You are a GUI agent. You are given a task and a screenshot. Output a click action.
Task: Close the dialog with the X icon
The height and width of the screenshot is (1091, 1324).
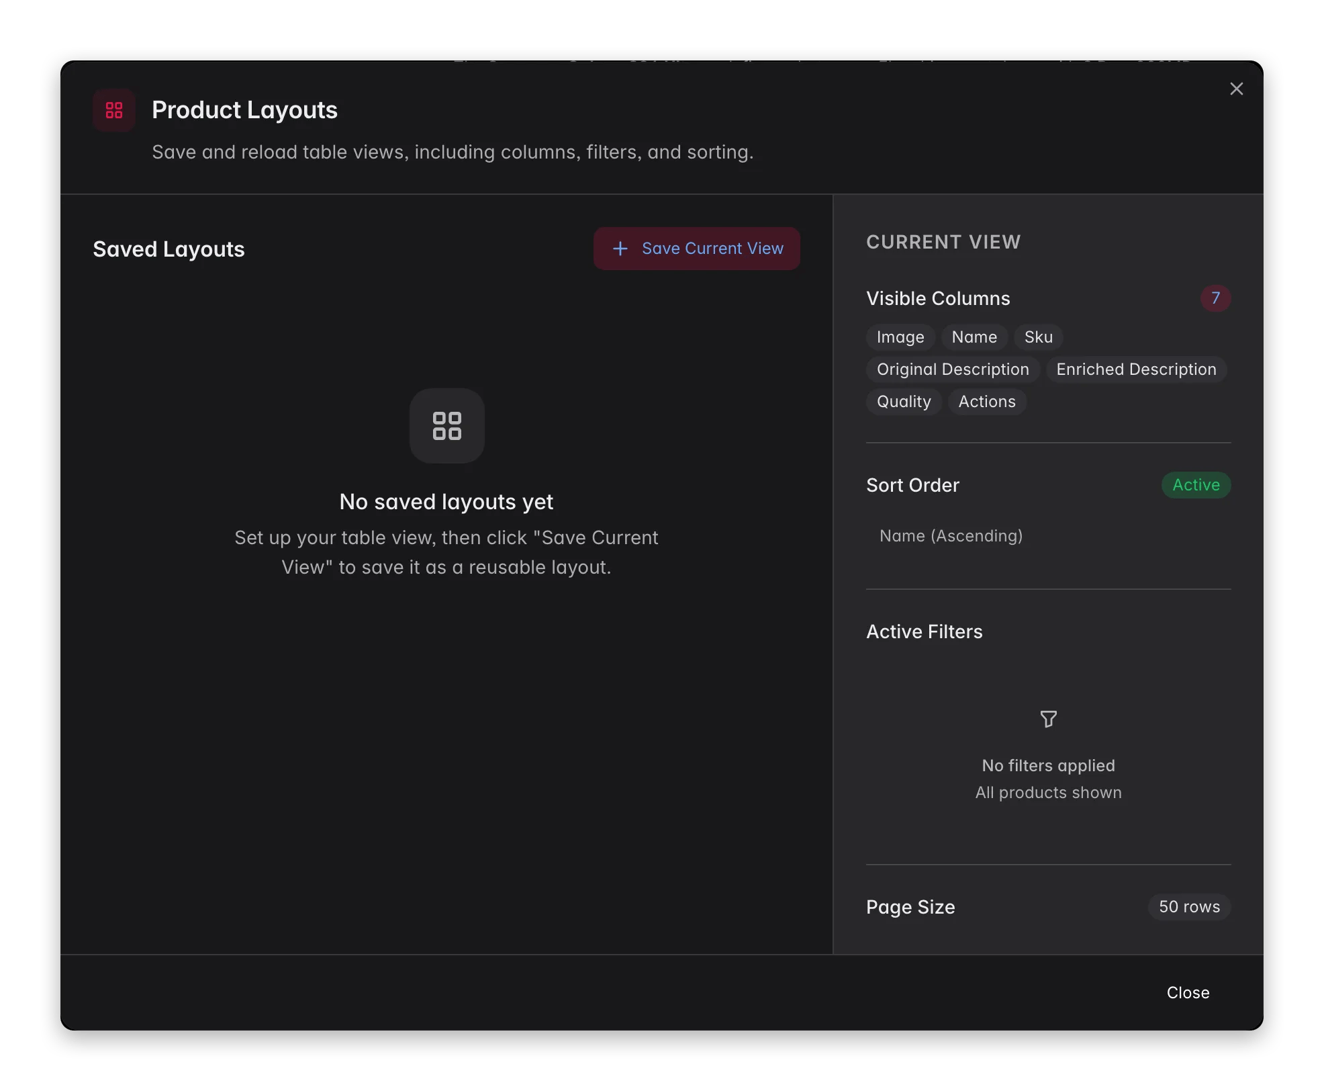click(1236, 89)
